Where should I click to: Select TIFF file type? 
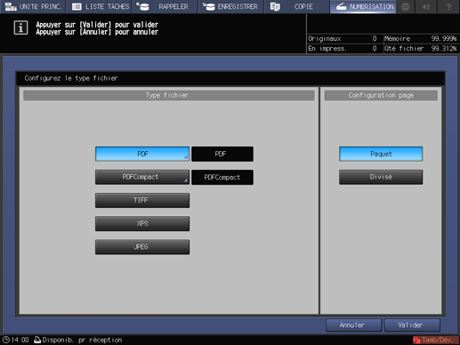[142, 200]
